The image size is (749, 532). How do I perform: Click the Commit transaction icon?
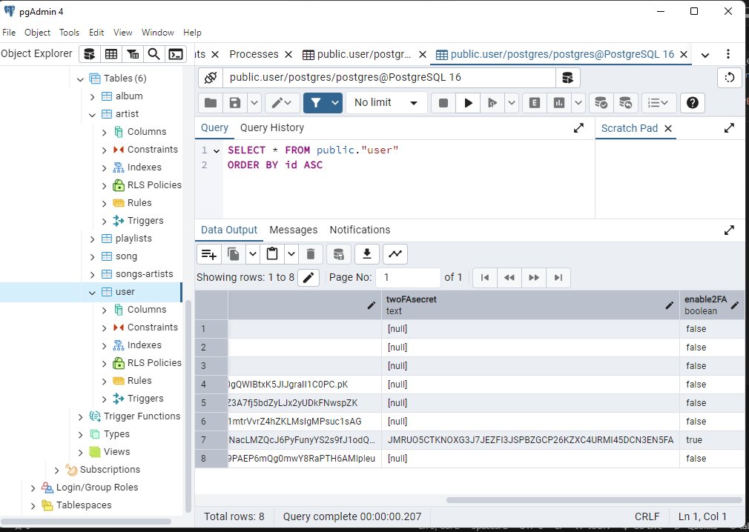point(601,102)
